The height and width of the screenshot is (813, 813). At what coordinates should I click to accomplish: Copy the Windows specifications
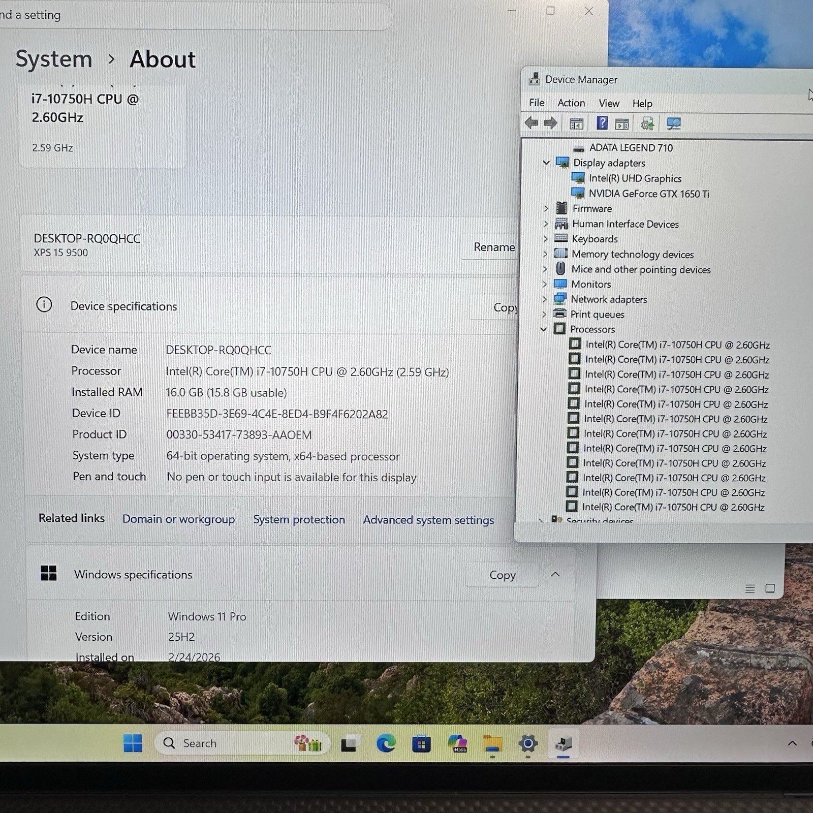[x=502, y=575]
